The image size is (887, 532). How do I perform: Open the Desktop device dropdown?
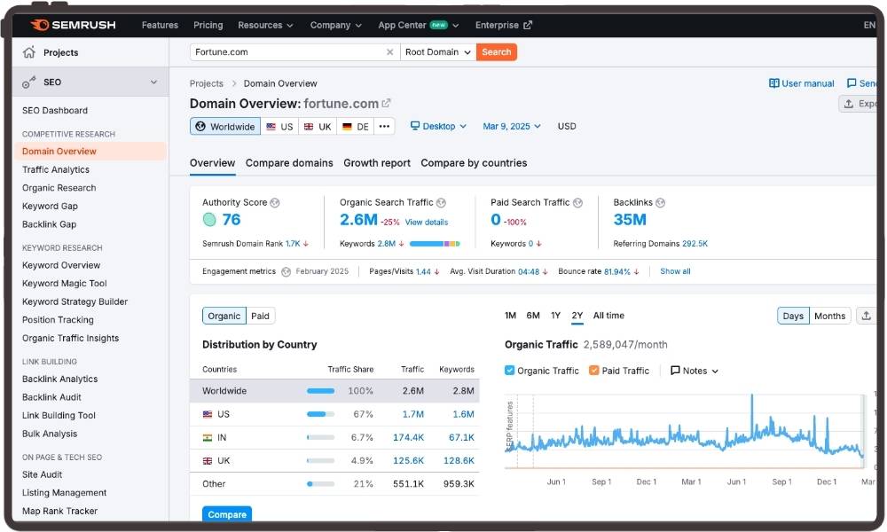click(438, 126)
